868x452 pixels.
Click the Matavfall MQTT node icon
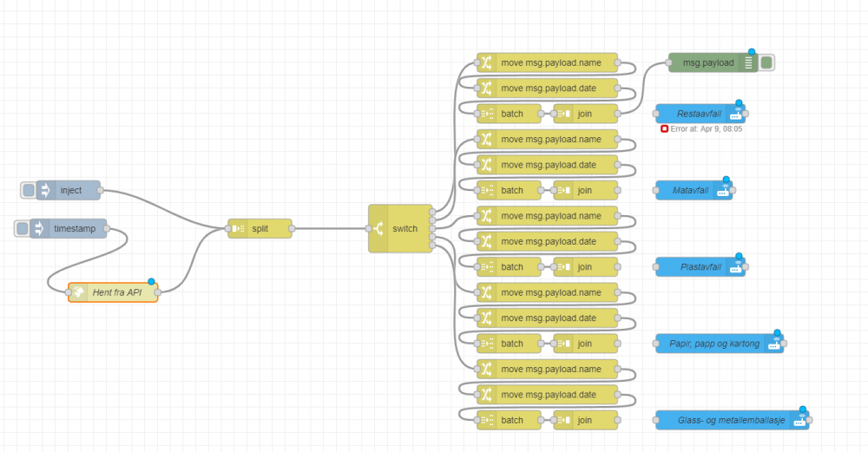722,190
